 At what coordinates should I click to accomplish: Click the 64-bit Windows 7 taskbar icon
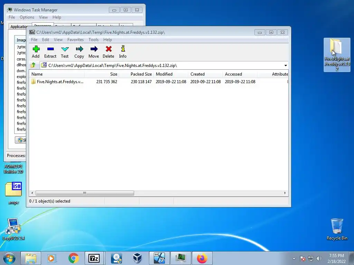[x=159, y=258]
